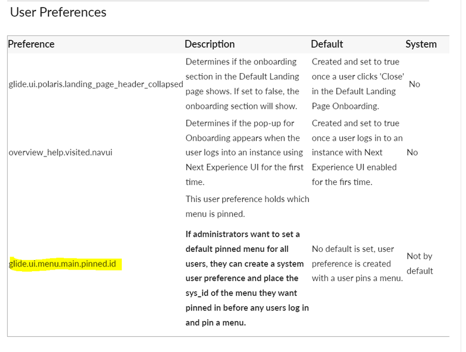This screenshot has width=466, height=352.
Task: Select the Description column header
Action: coord(209,45)
